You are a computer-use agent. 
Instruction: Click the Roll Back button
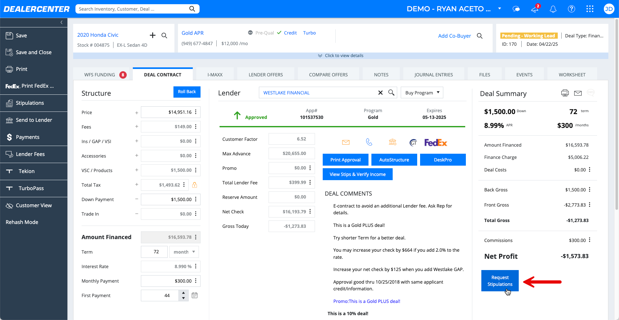[x=187, y=92]
